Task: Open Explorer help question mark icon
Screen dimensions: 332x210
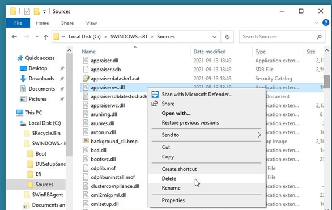Action: (326, 23)
